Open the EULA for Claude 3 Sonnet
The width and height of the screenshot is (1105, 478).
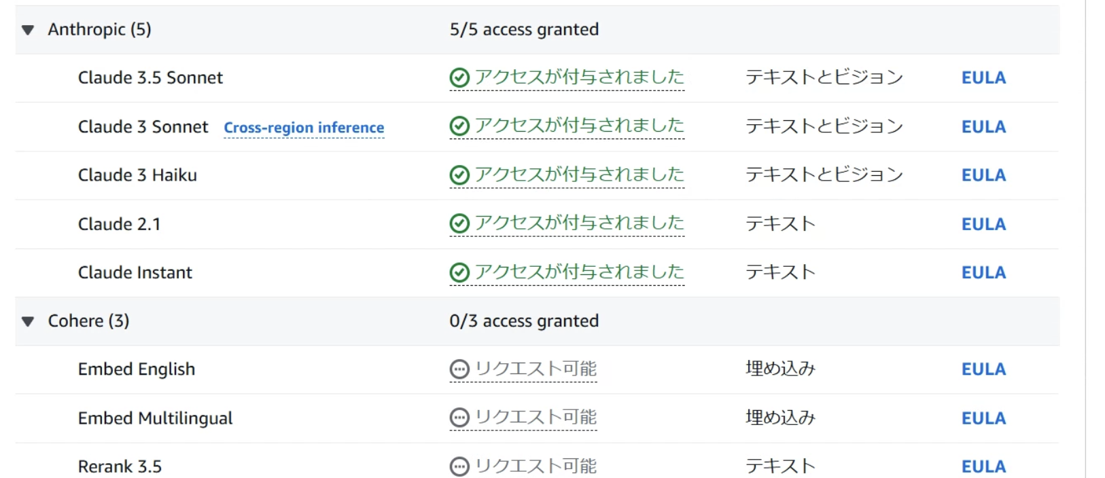tap(983, 127)
